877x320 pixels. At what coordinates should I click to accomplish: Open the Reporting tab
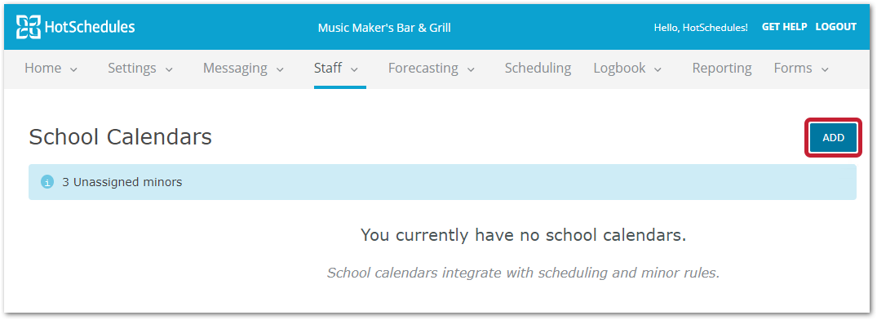pos(721,69)
